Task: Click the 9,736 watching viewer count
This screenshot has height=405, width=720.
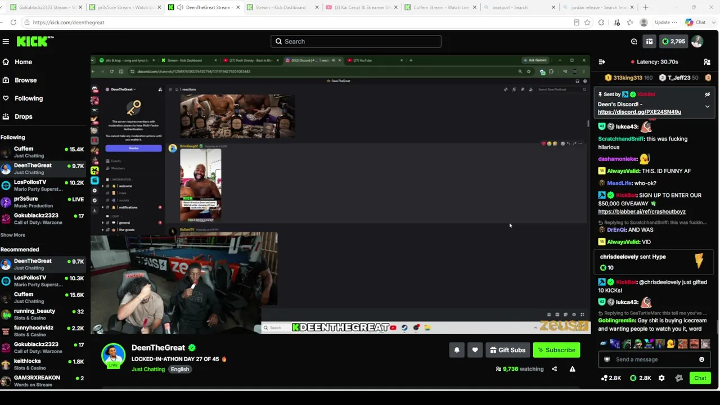Action: point(520,369)
